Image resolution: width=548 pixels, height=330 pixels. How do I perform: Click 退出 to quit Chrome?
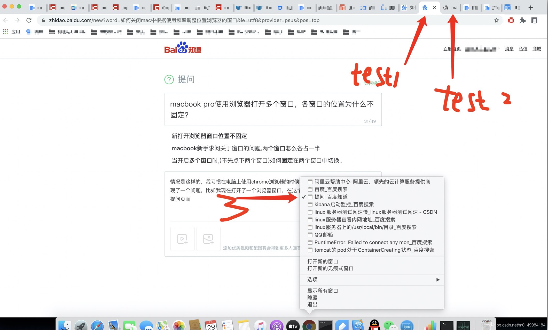312,304
